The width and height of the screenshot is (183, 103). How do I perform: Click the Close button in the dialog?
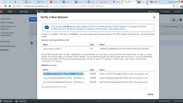point(150,94)
